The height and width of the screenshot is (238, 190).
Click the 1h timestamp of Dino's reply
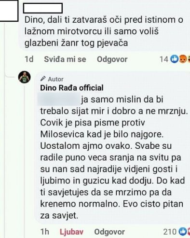click(45, 232)
